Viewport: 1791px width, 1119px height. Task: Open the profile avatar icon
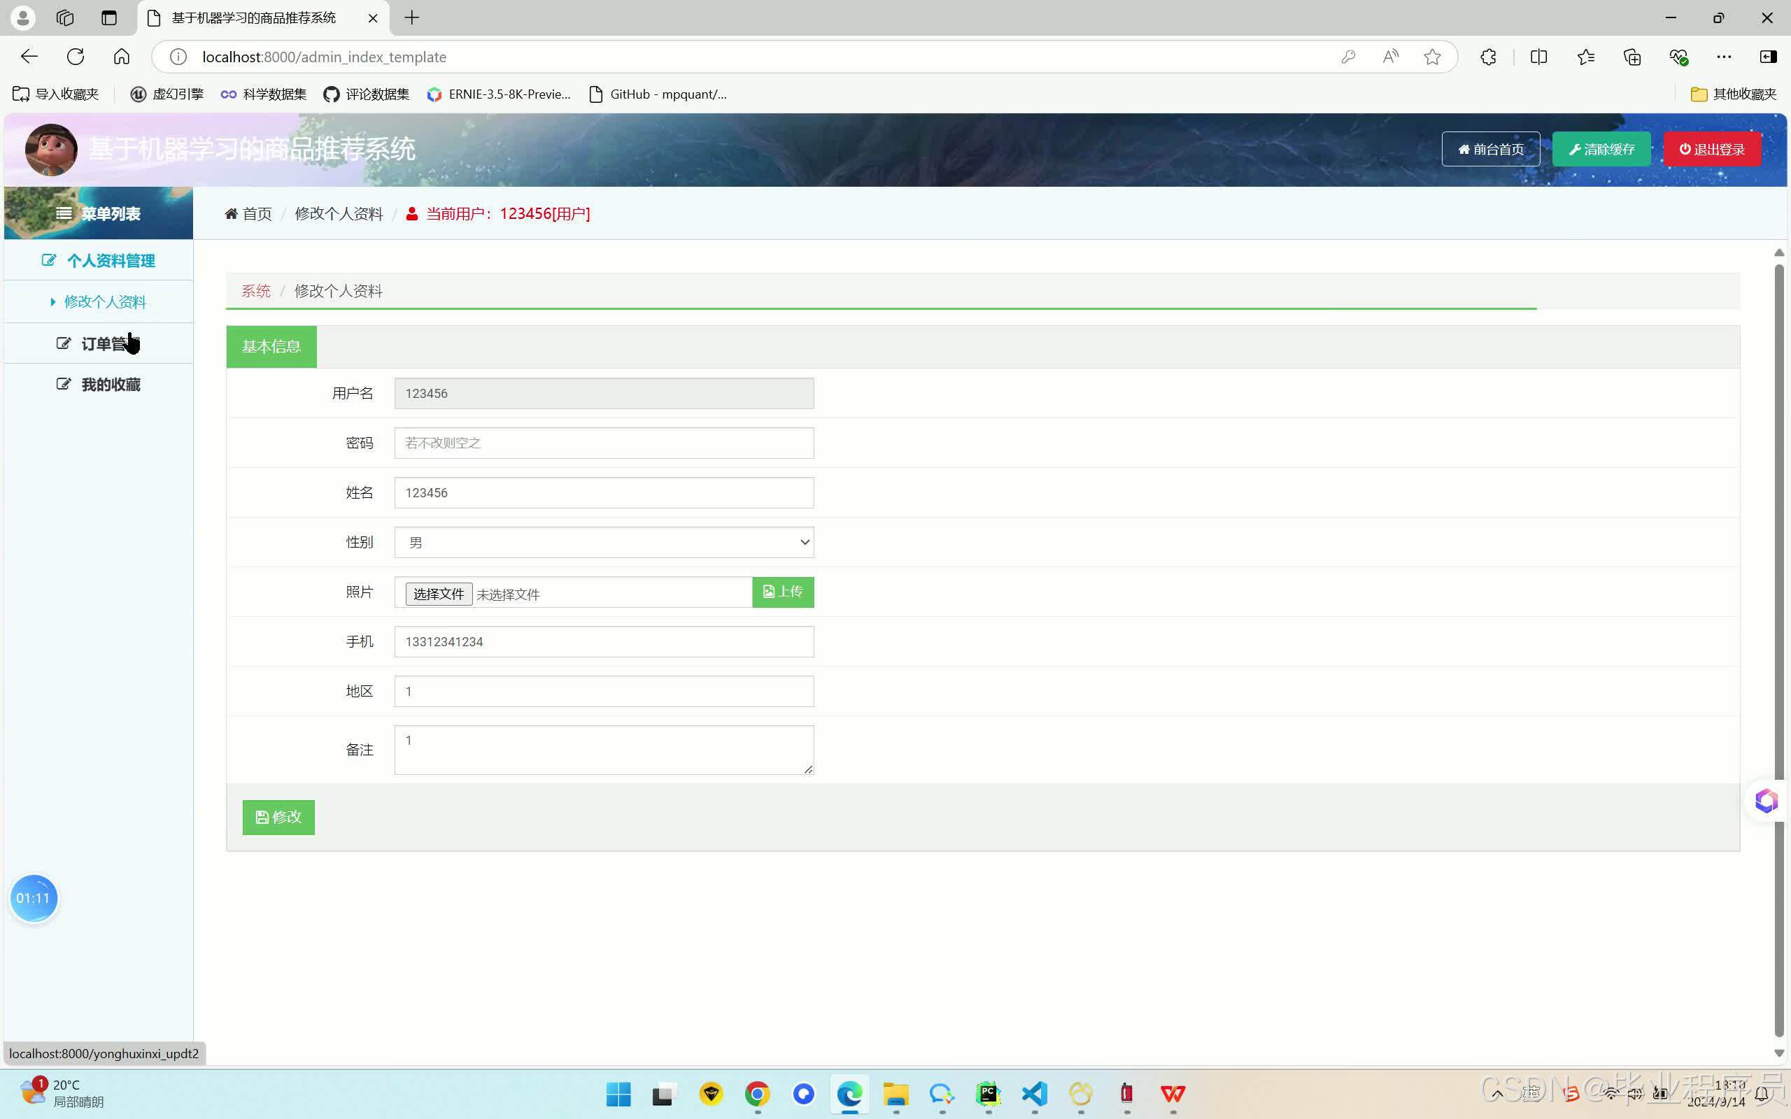(23, 17)
